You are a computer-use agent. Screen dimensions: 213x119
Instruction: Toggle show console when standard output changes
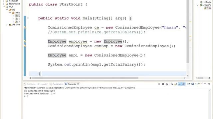coord(180,84)
